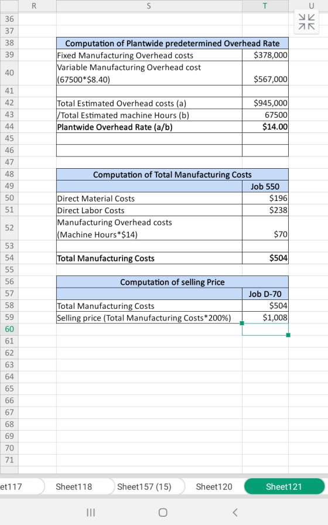Select the $504 cell in row 58
The height and width of the screenshot is (525, 328).
[x=265, y=306]
